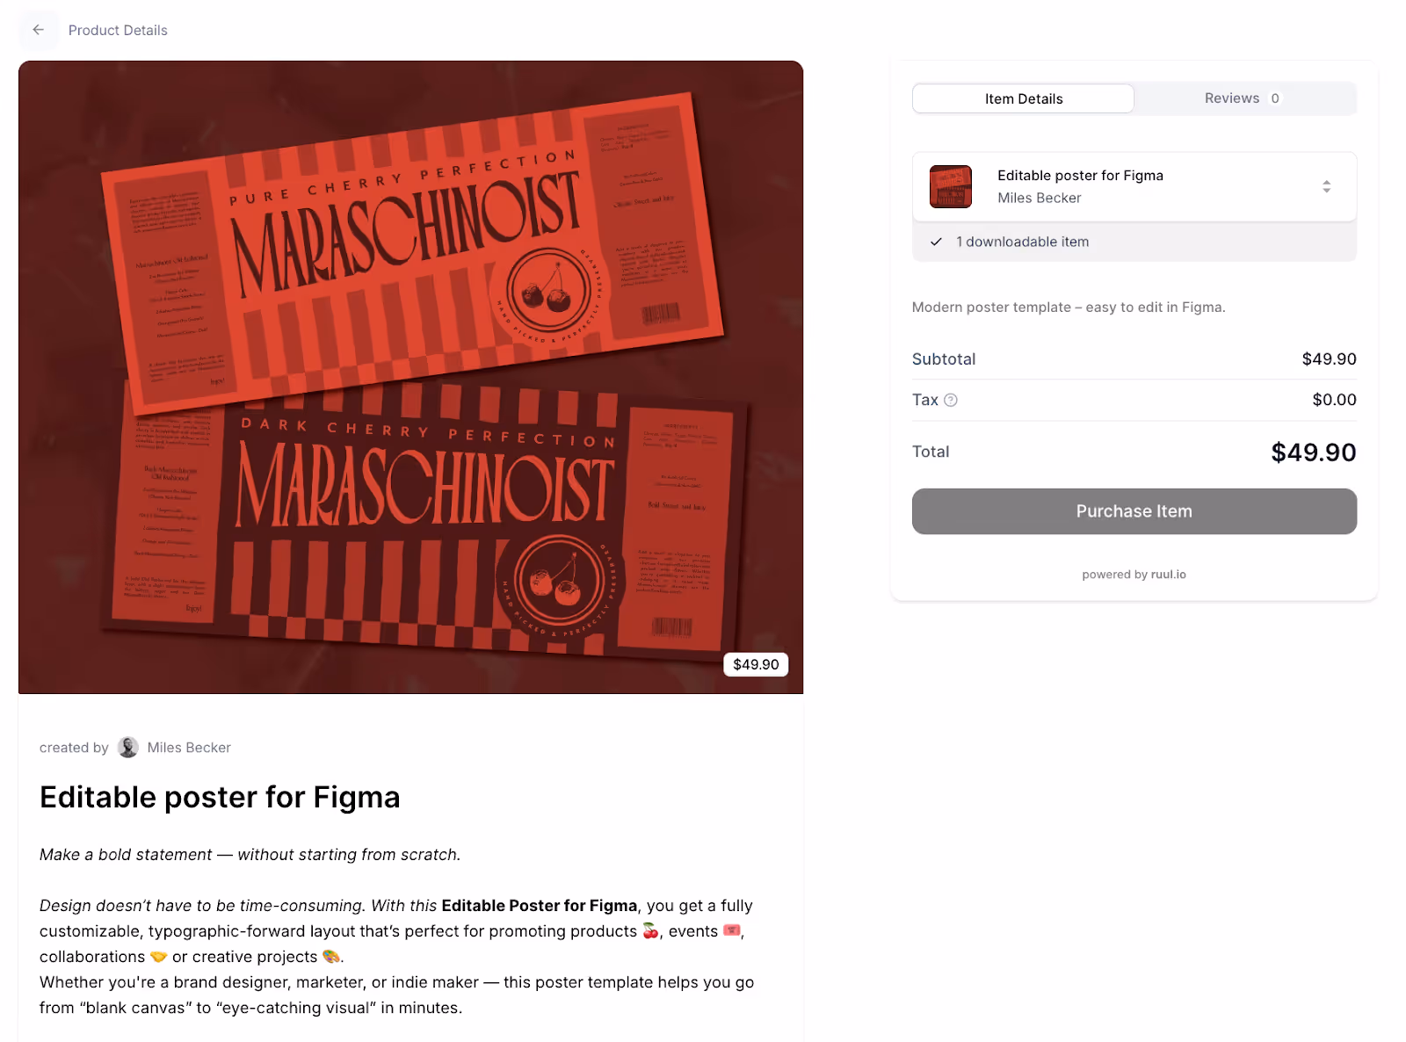Click the Product Details header label
This screenshot has height=1042, width=1406.
[x=118, y=30]
